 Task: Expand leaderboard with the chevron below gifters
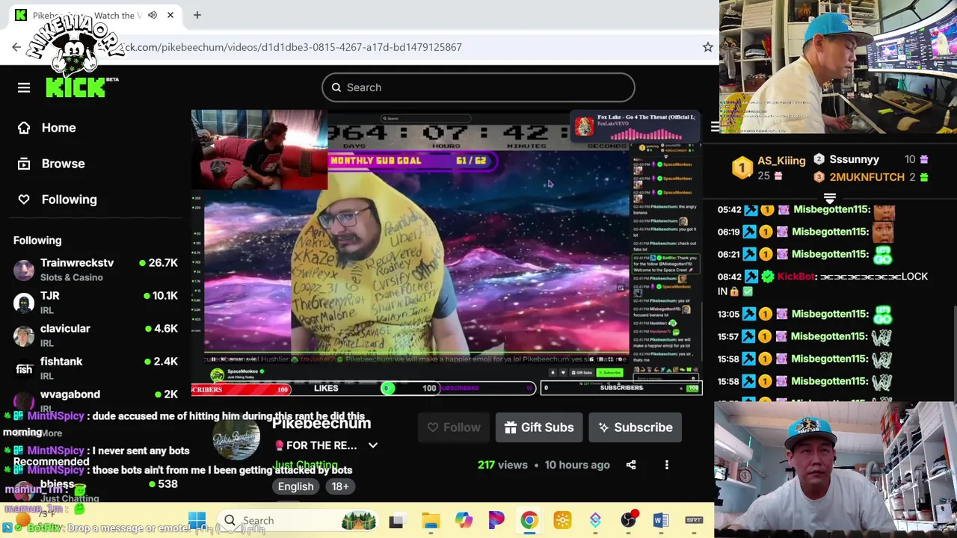[x=829, y=198]
